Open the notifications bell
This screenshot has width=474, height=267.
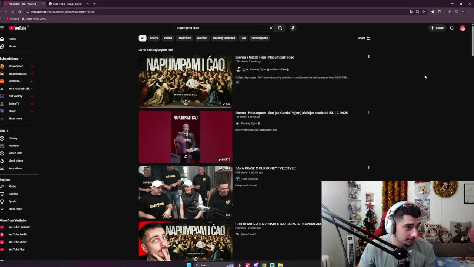(x=452, y=28)
